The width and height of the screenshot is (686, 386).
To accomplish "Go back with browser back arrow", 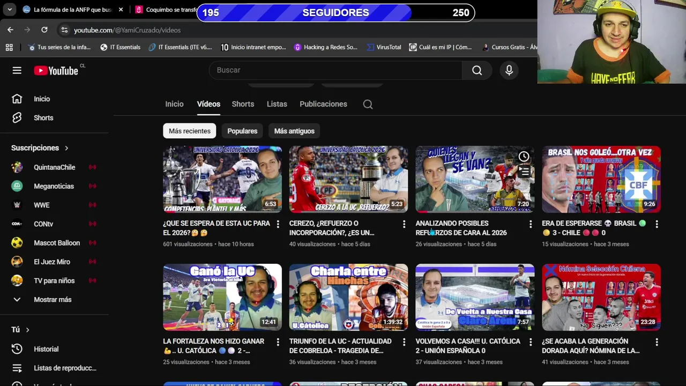I will [x=10, y=30].
